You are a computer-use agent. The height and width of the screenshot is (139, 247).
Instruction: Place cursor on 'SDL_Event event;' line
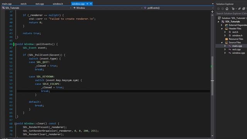click(35, 48)
